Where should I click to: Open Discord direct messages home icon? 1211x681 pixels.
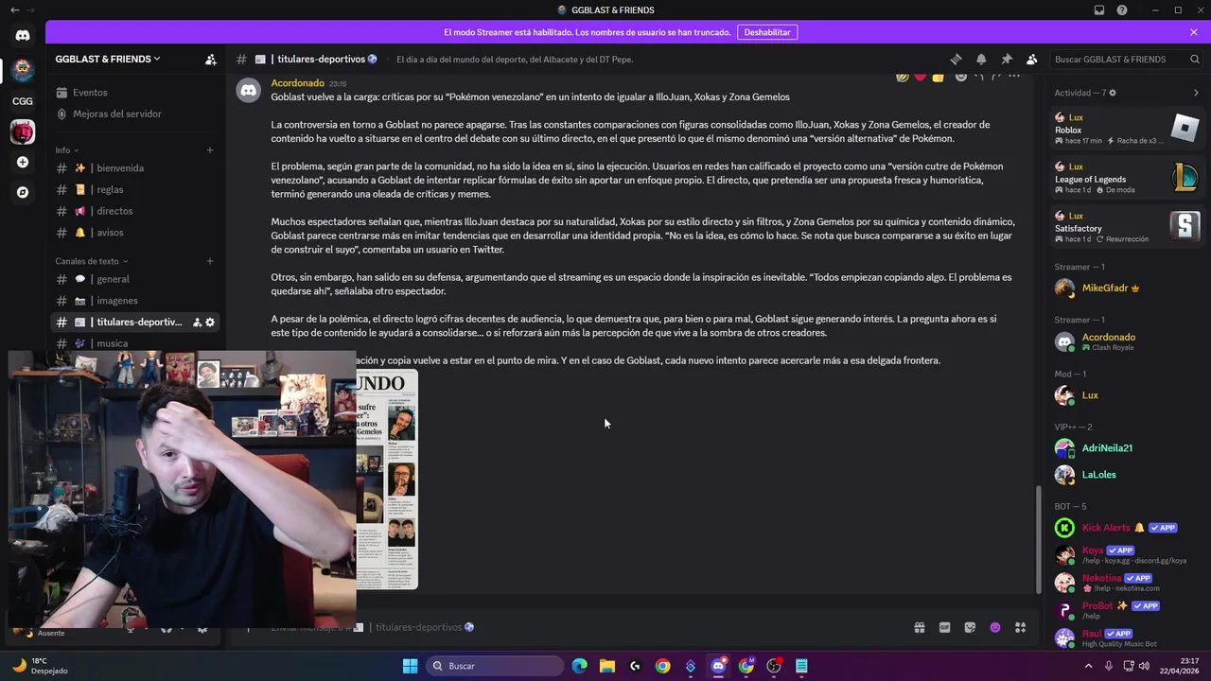[23, 35]
